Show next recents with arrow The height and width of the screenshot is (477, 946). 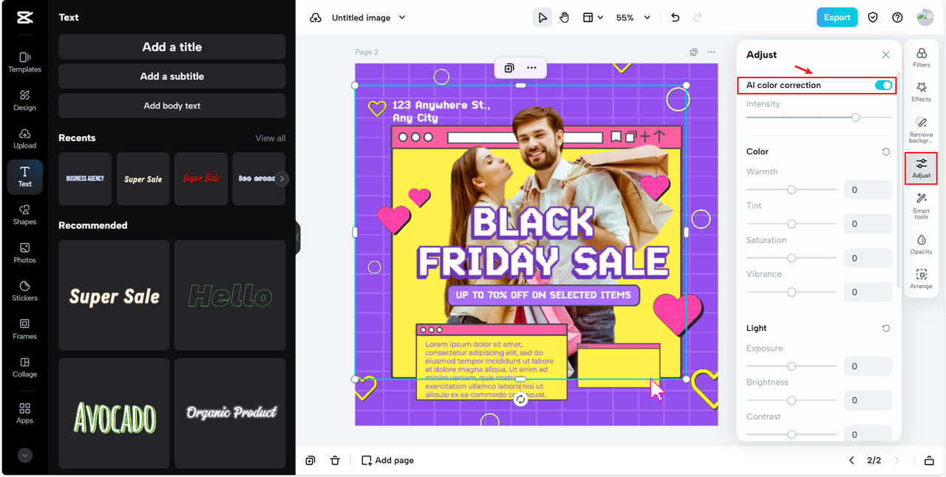[282, 179]
